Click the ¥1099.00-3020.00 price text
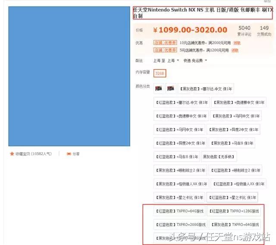The width and height of the screenshot is (276, 245). 190,30
